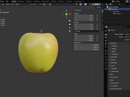The width and height of the screenshot is (130, 97).
Task: Open the Material properties tab icon
Action: 106,69
